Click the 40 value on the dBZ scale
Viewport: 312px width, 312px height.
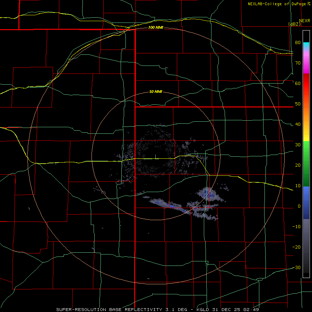pos(298,124)
